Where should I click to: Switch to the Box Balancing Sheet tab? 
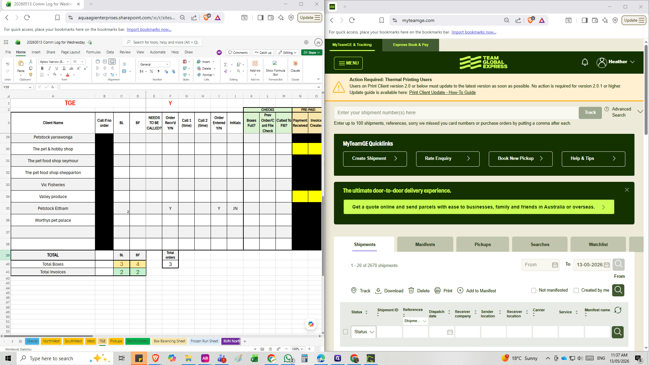169,341
